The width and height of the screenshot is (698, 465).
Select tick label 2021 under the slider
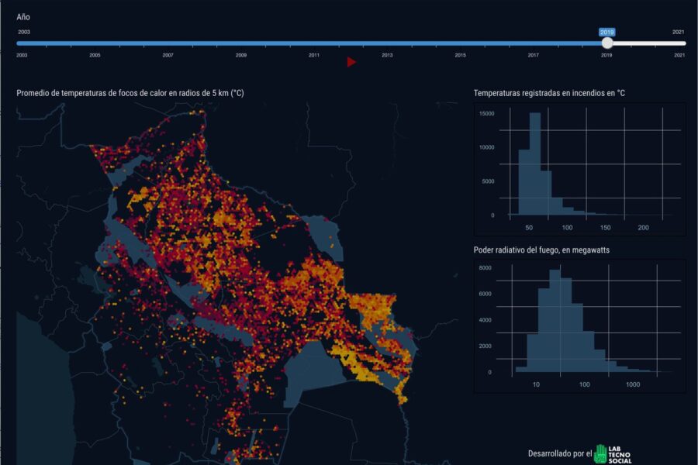[x=679, y=55]
